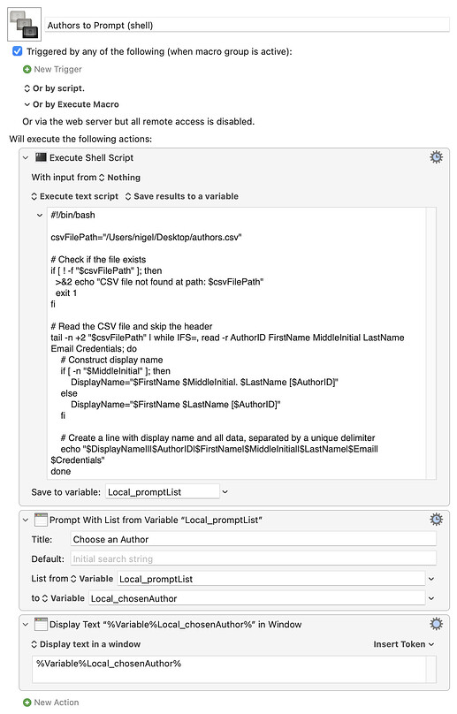Open the Prompt With List action gear menu
Screen dimensions: 457x714
pos(436,520)
